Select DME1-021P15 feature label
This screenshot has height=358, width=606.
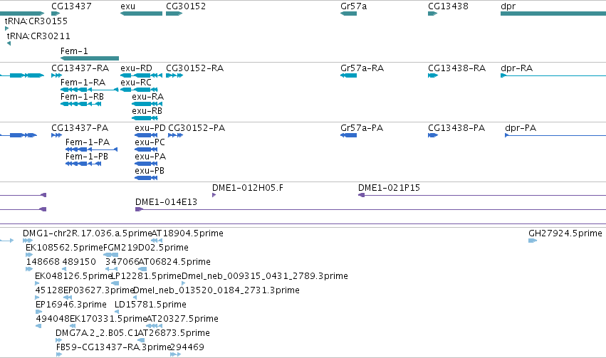pos(389,188)
